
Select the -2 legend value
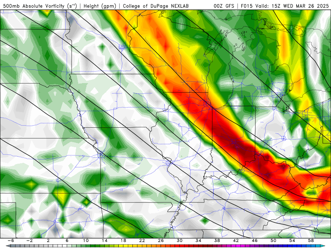click(x=29, y=241)
